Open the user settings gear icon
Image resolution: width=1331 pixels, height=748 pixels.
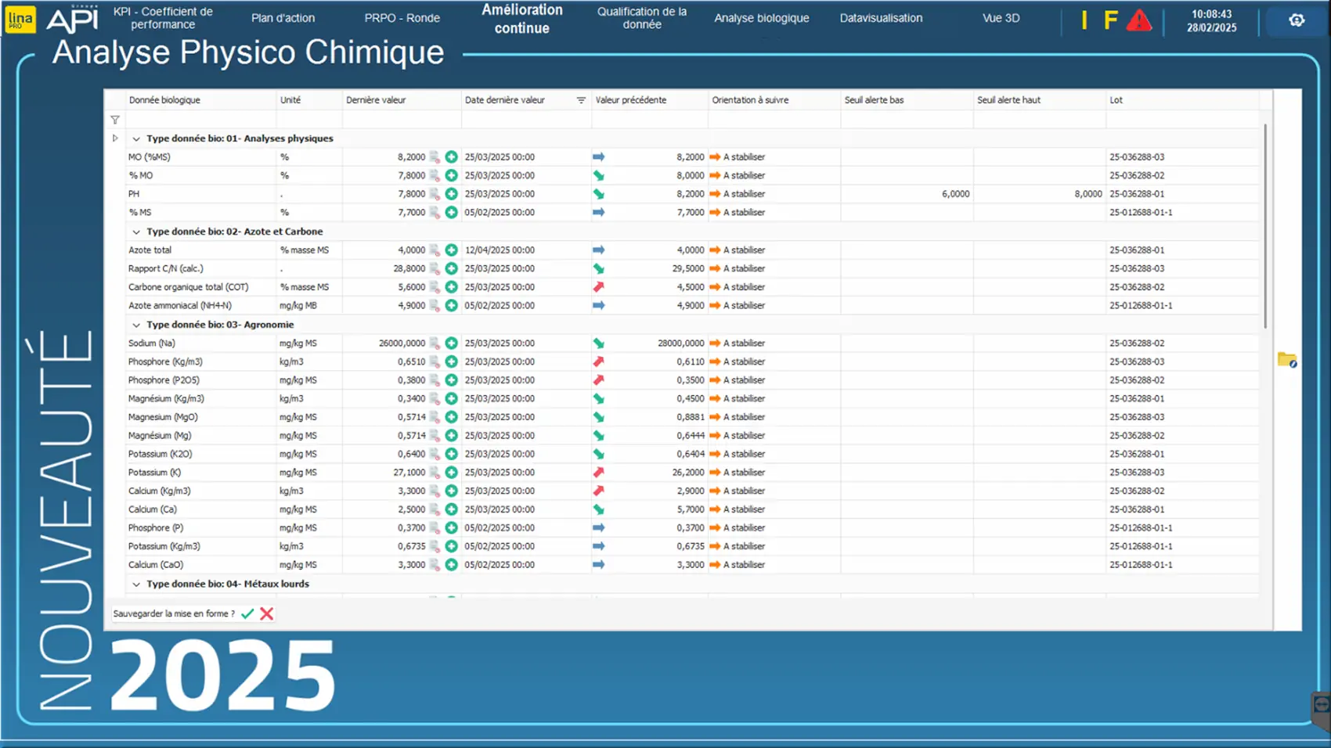pos(1297,20)
